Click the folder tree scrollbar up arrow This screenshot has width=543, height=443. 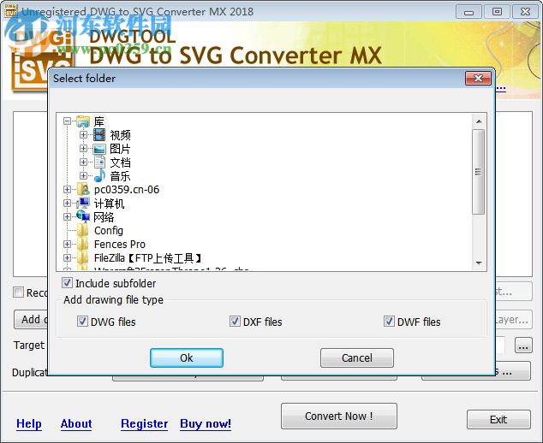pyautogui.click(x=479, y=121)
